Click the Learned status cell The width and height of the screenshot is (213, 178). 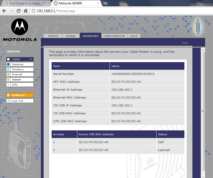[x=170, y=150]
